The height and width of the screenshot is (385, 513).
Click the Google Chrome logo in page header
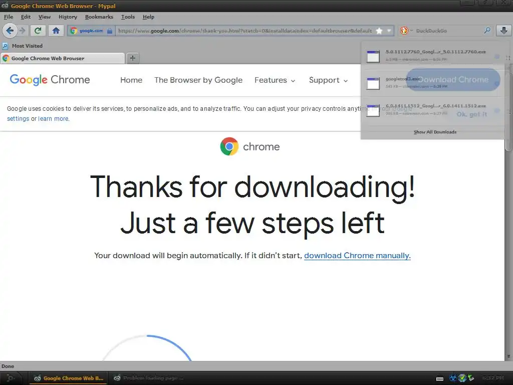(x=50, y=80)
